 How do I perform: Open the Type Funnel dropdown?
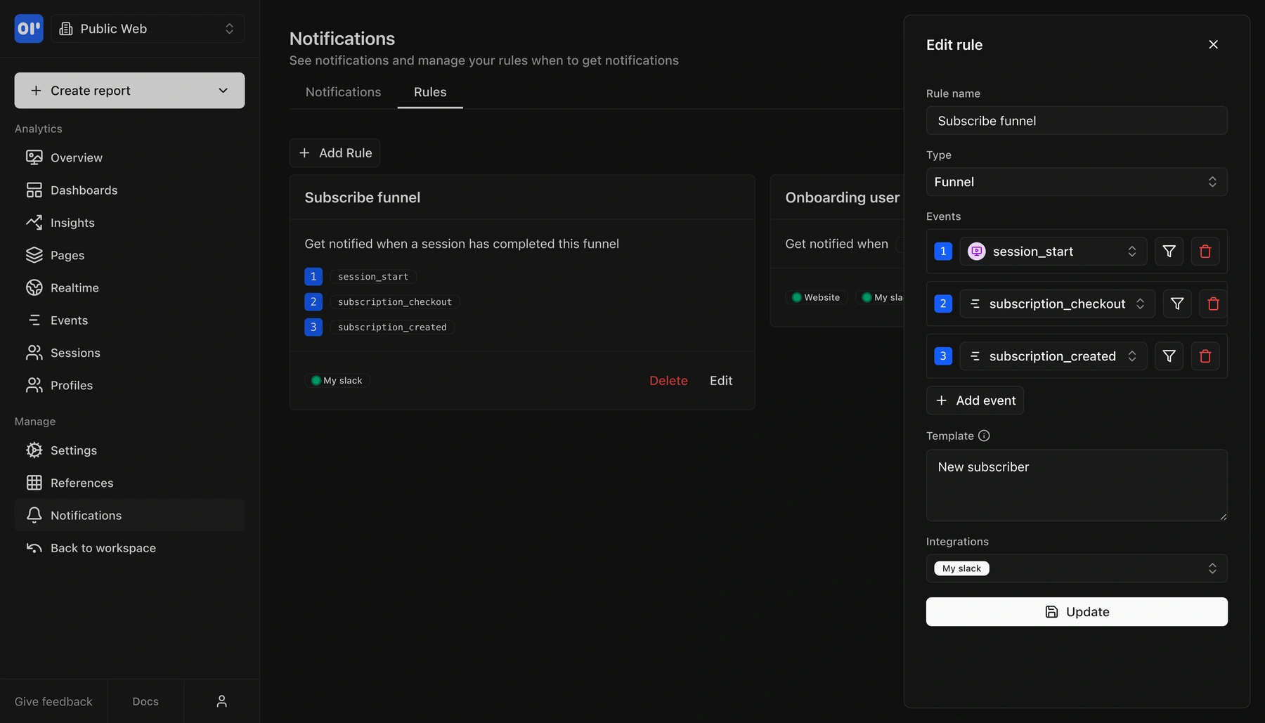coord(1076,182)
